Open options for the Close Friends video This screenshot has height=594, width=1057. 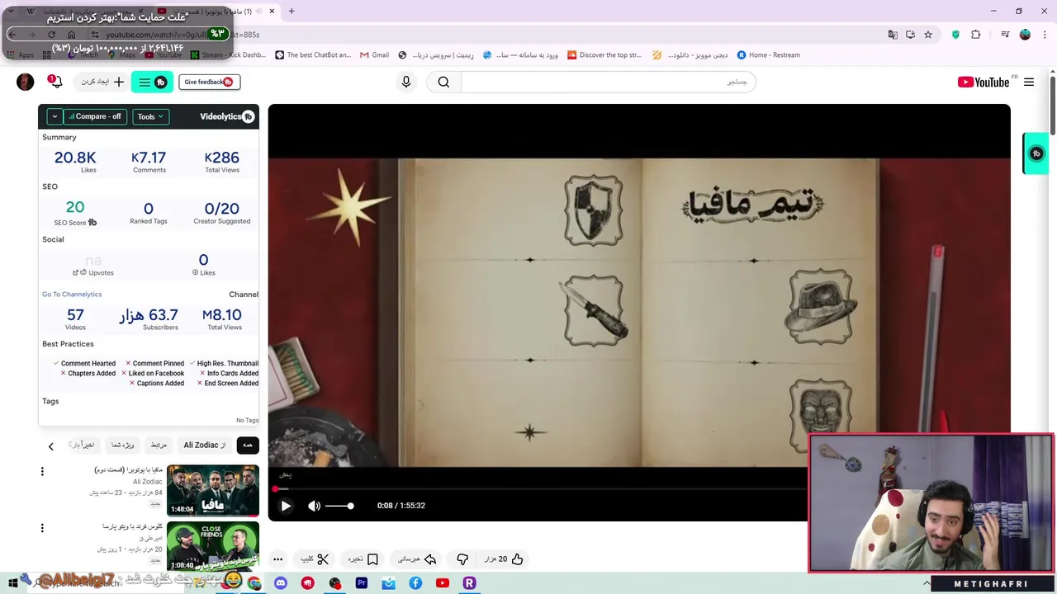42,528
